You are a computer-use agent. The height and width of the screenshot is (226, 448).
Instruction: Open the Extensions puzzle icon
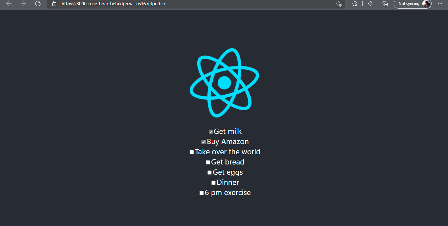[x=355, y=4]
